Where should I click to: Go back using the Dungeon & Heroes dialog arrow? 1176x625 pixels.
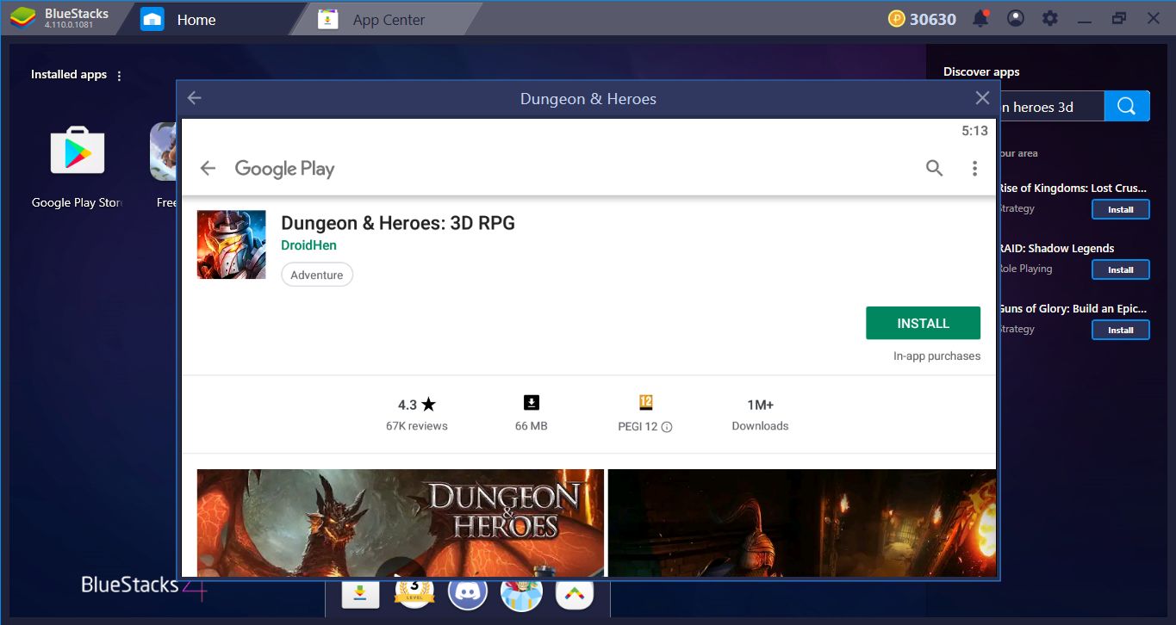coord(194,98)
